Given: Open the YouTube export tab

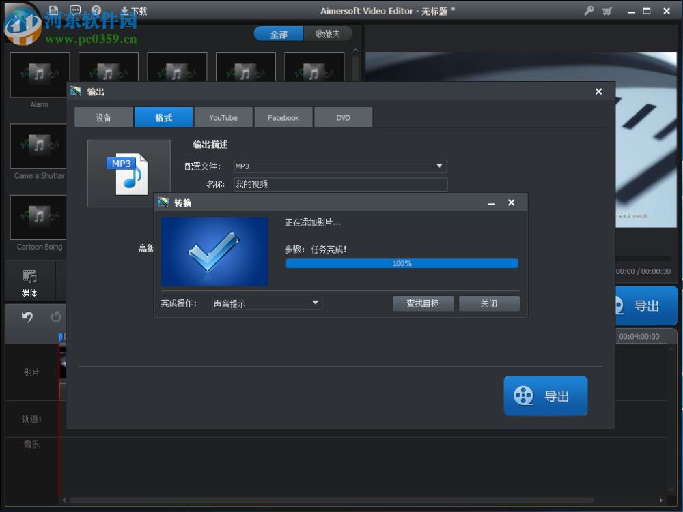Looking at the screenshot, I should 223,117.
